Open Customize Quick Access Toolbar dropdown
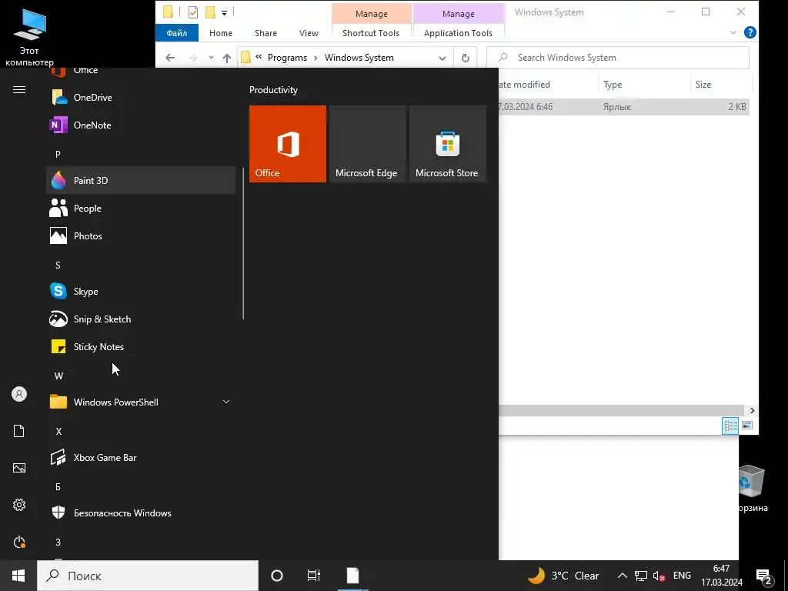 [x=224, y=12]
